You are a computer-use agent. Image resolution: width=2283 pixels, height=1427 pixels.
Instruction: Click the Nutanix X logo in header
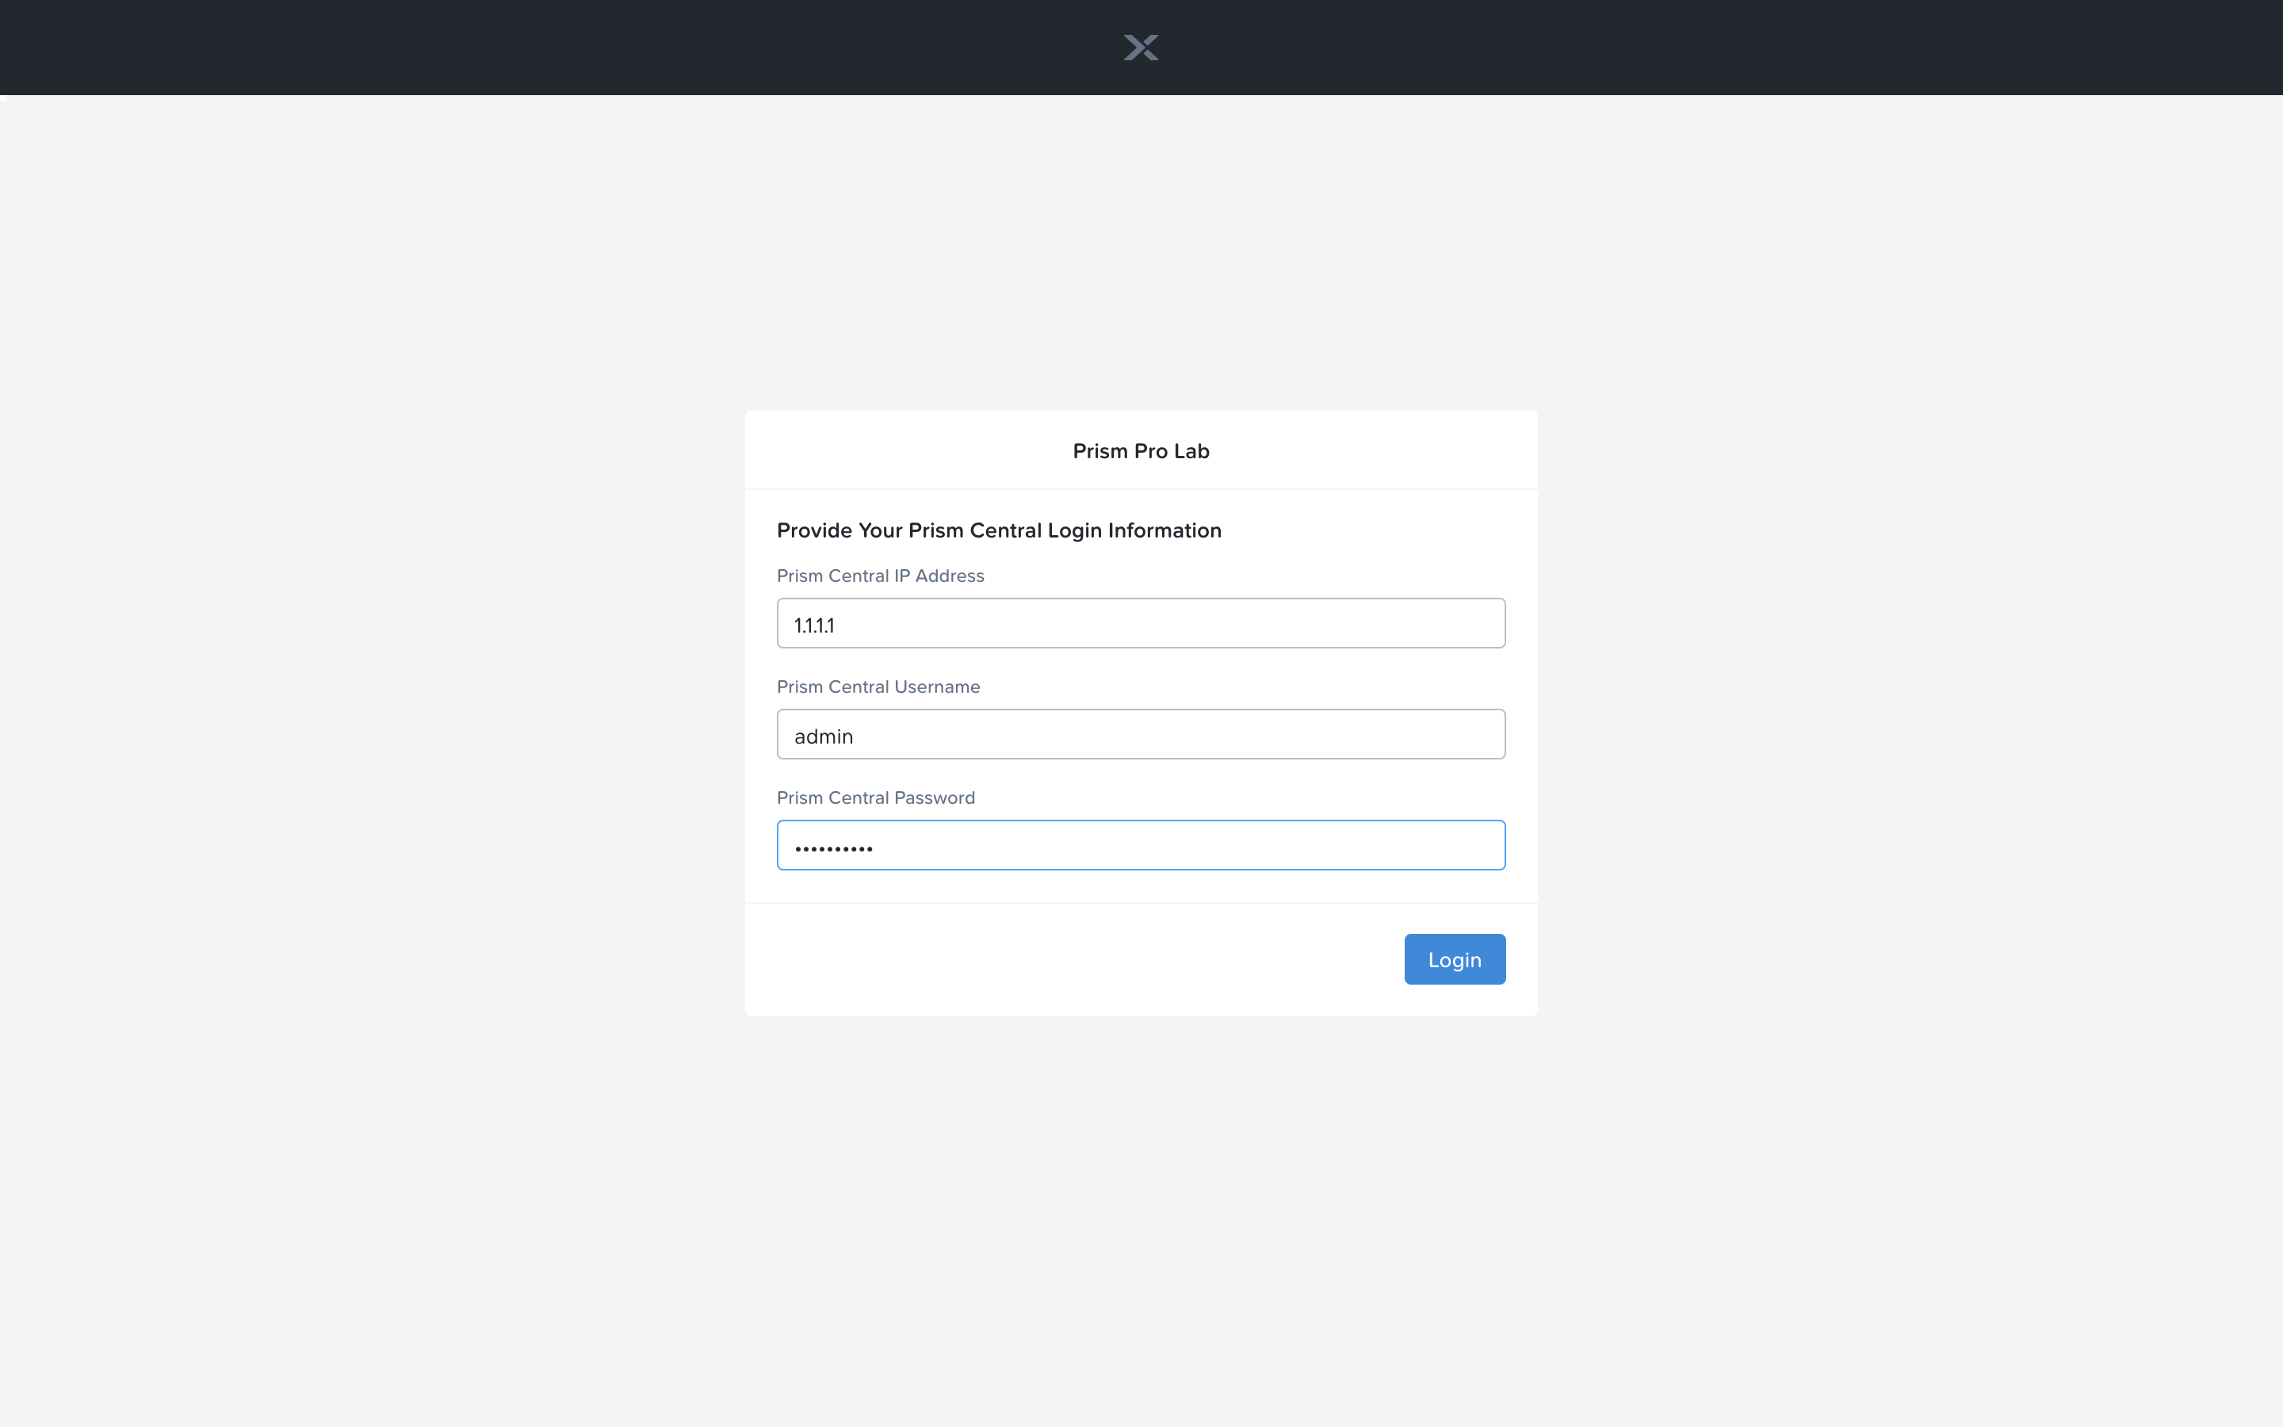[x=1141, y=48]
